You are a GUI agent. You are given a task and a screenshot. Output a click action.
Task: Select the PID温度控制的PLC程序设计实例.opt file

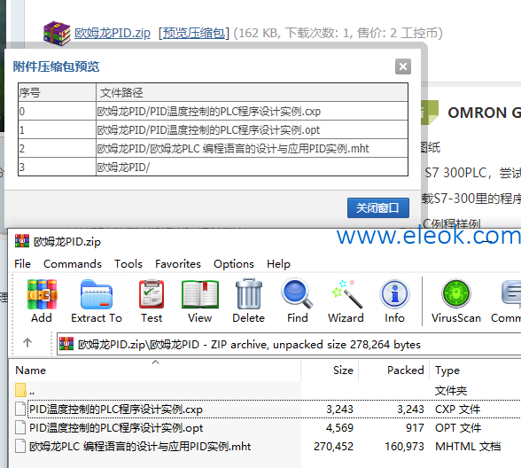(x=116, y=428)
